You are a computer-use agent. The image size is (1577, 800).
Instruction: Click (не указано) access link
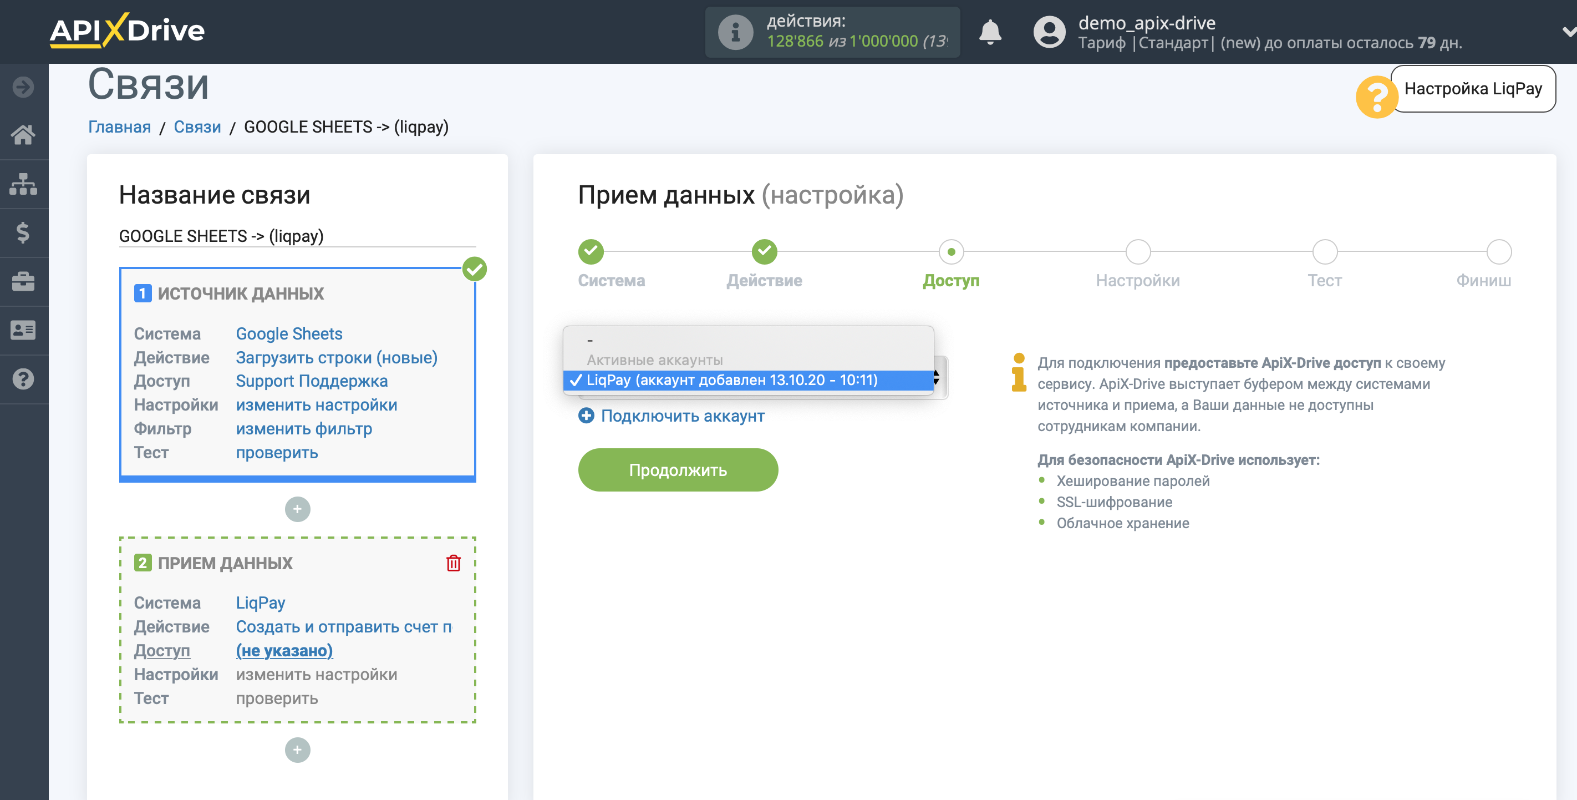284,651
